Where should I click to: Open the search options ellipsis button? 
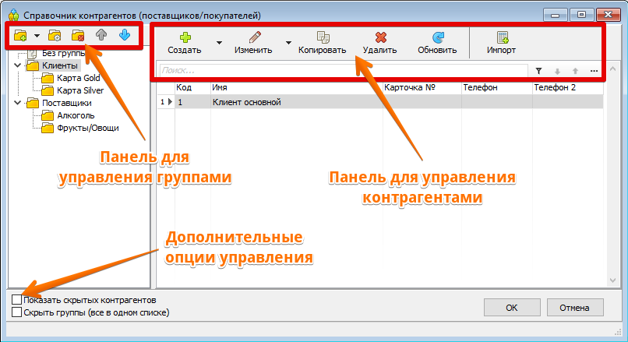point(594,72)
